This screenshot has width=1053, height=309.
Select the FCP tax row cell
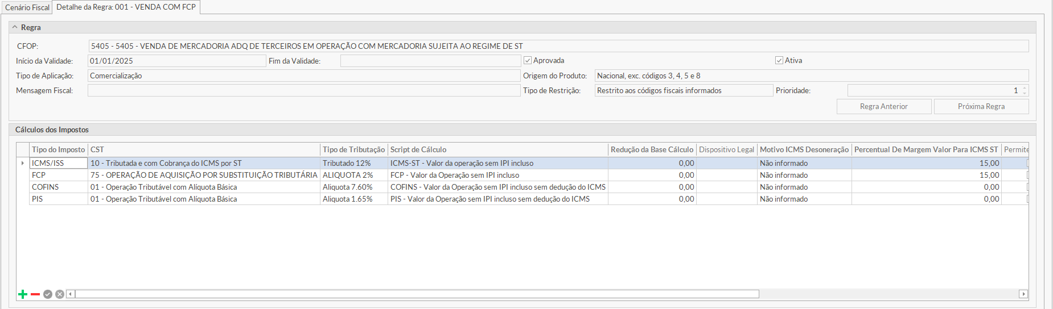[59, 175]
